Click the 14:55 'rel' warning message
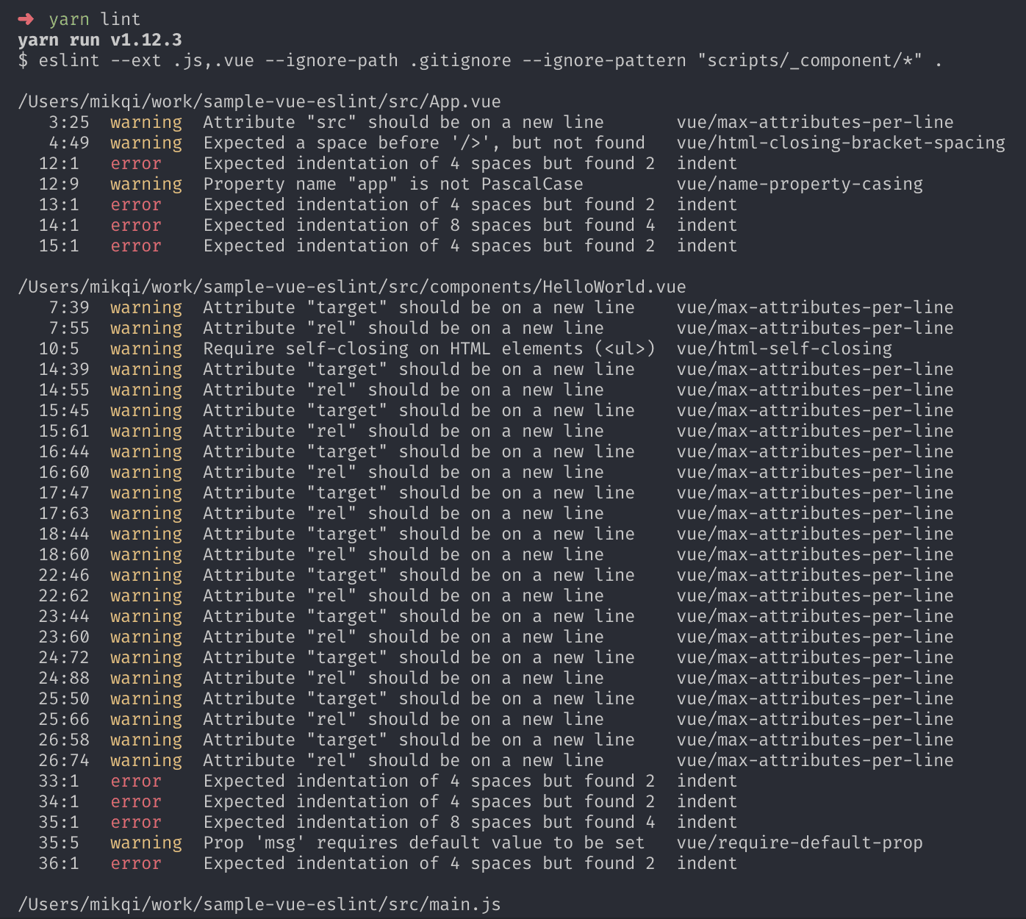Screen dimensions: 1026x919 click(x=403, y=390)
